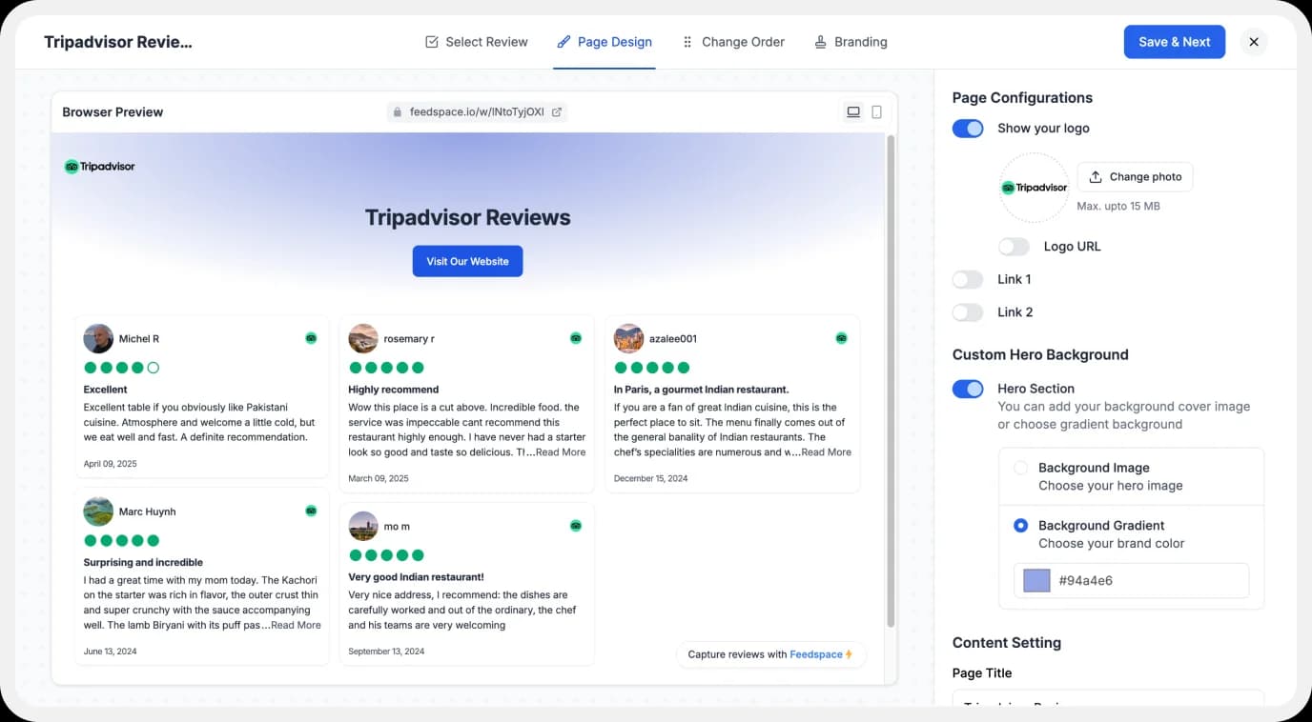Go to the Branding tab
1312x722 pixels.
[x=851, y=42]
